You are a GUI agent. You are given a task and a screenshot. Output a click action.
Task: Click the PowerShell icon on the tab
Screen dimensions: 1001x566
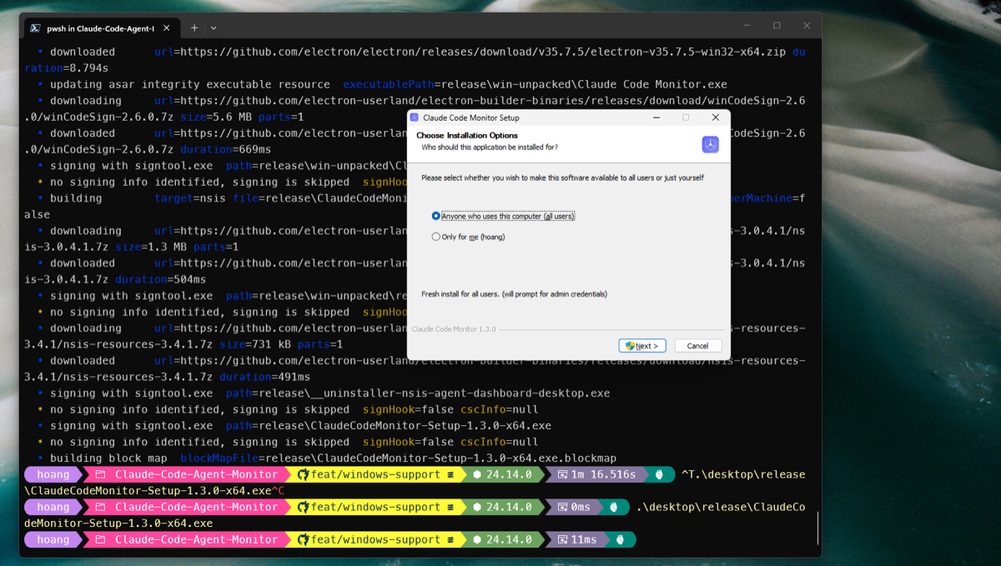click(x=35, y=28)
